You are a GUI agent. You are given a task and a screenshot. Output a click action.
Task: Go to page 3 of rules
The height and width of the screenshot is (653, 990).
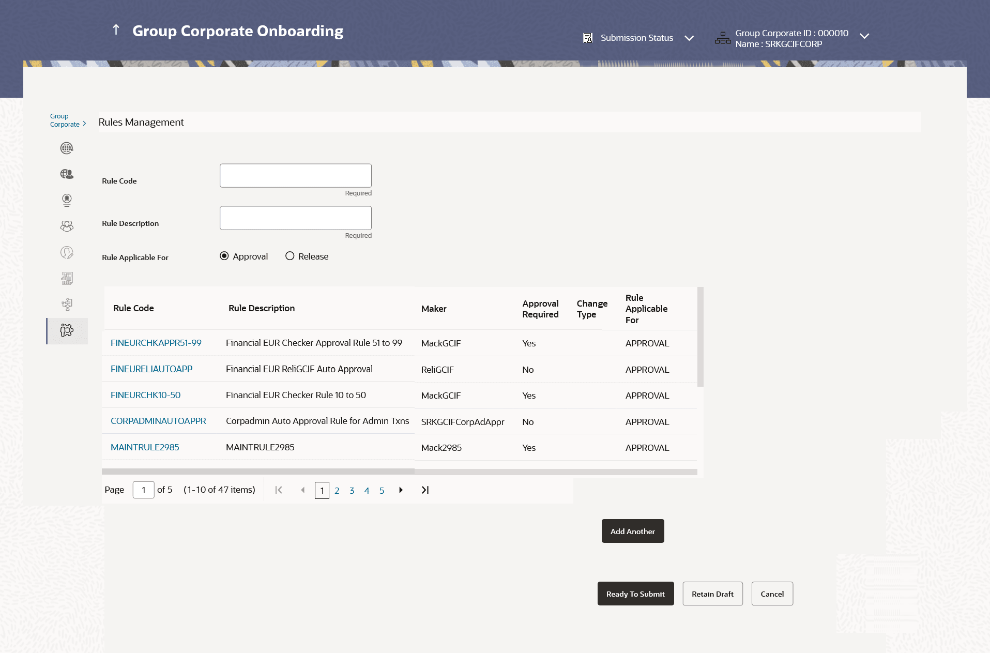click(352, 491)
